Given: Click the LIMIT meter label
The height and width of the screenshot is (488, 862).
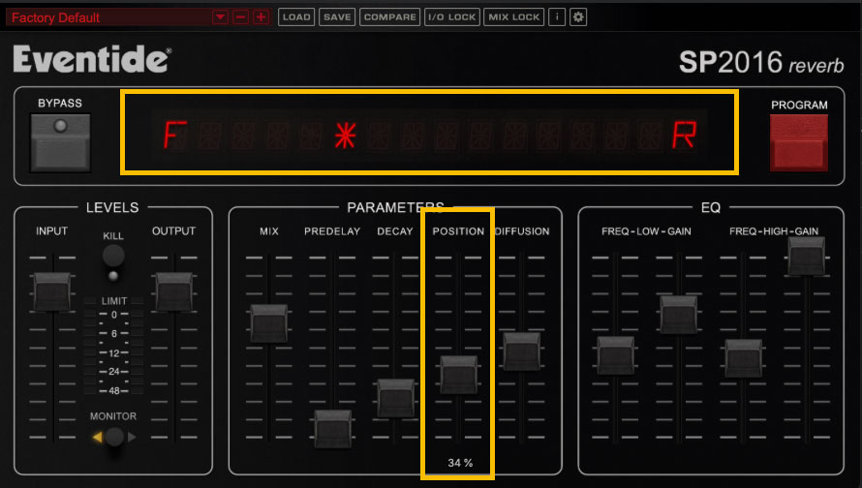Looking at the screenshot, I should click(x=113, y=300).
